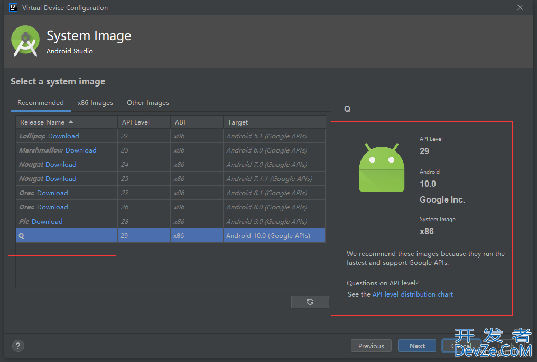Switch to the Recommended tab
Screen dimensions: 537x362
click(40, 103)
